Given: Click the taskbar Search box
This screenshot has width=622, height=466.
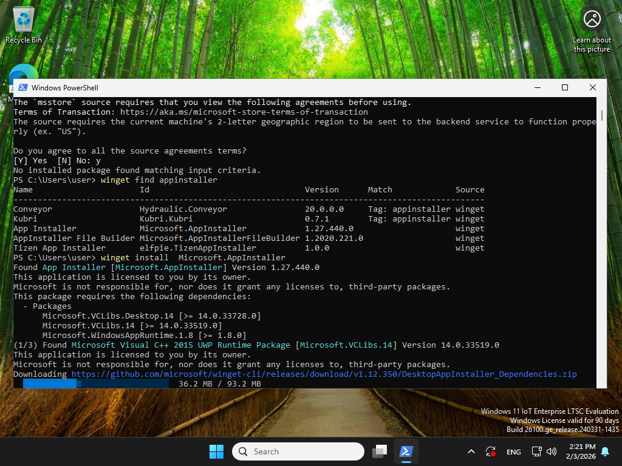Looking at the screenshot, I should 298,451.
